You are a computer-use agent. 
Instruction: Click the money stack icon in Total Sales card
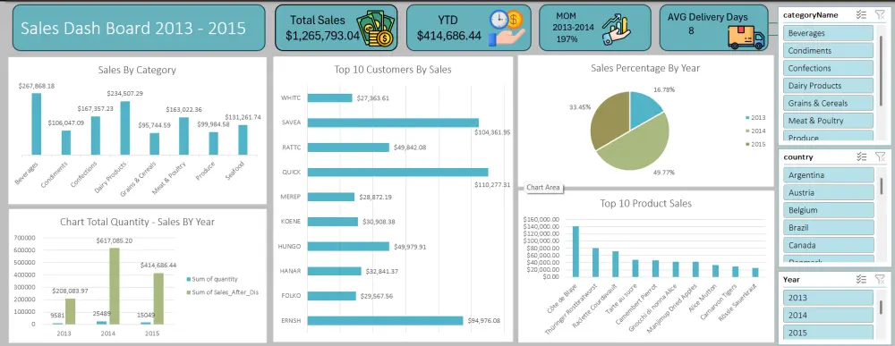375,29
